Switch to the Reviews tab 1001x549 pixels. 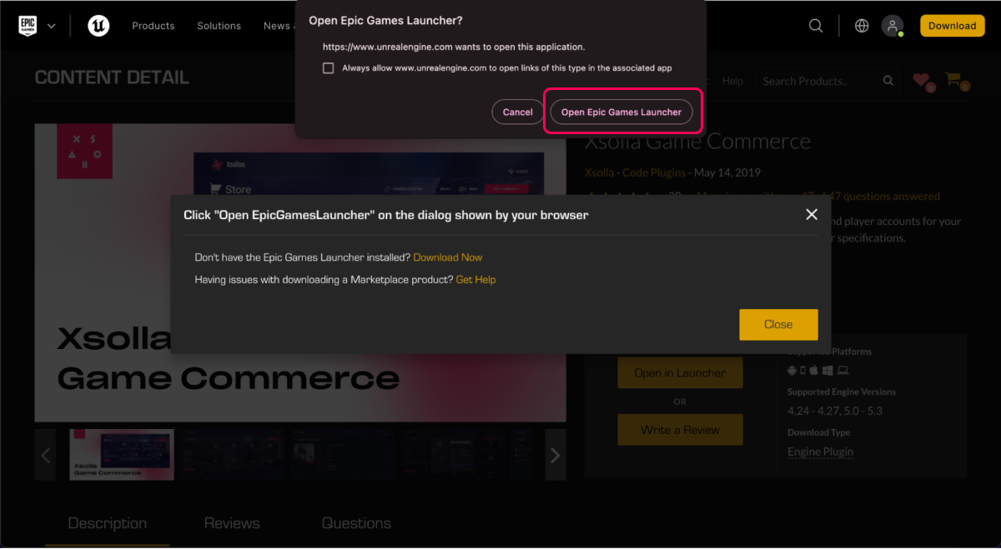click(232, 523)
